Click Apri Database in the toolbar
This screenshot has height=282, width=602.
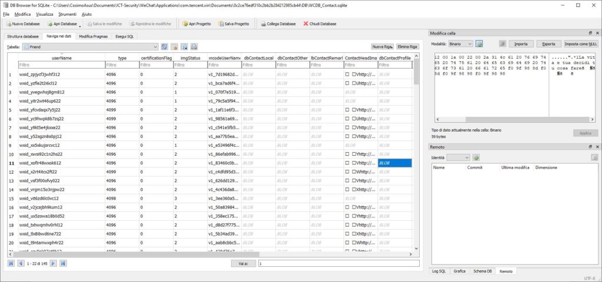pyautogui.click(x=62, y=23)
